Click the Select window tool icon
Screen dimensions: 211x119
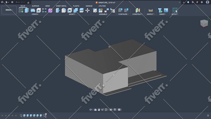[175, 10]
